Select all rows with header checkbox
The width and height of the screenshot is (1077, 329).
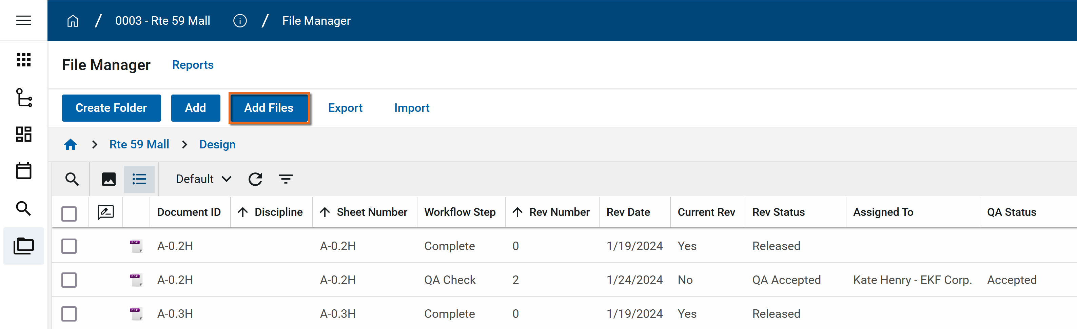click(x=69, y=213)
